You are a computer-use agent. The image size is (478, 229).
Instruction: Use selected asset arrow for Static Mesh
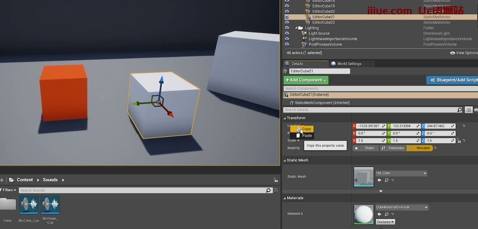(x=380, y=180)
